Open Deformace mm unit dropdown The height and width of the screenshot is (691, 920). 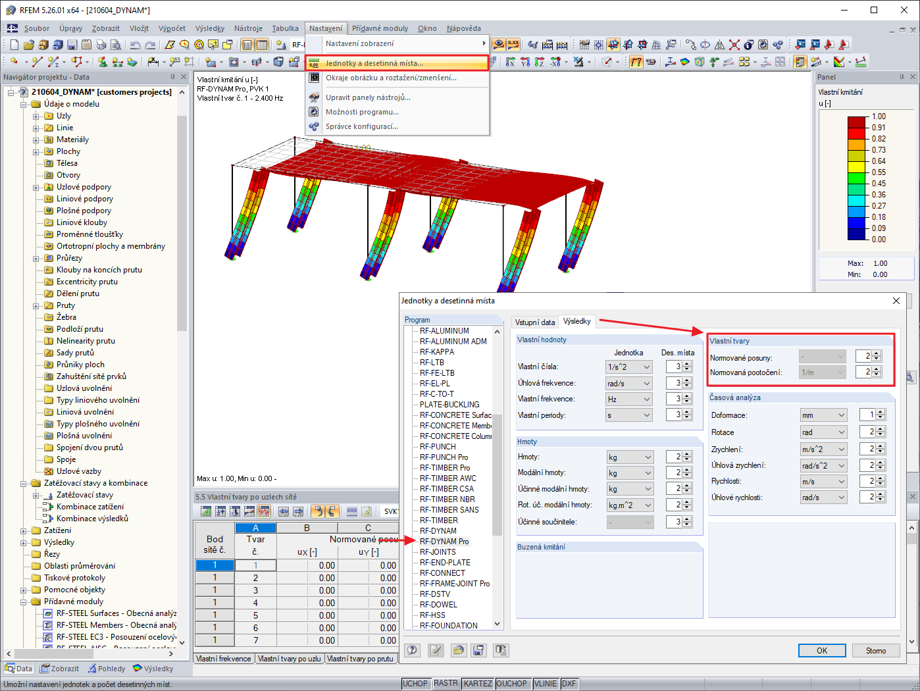click(823, 415)
